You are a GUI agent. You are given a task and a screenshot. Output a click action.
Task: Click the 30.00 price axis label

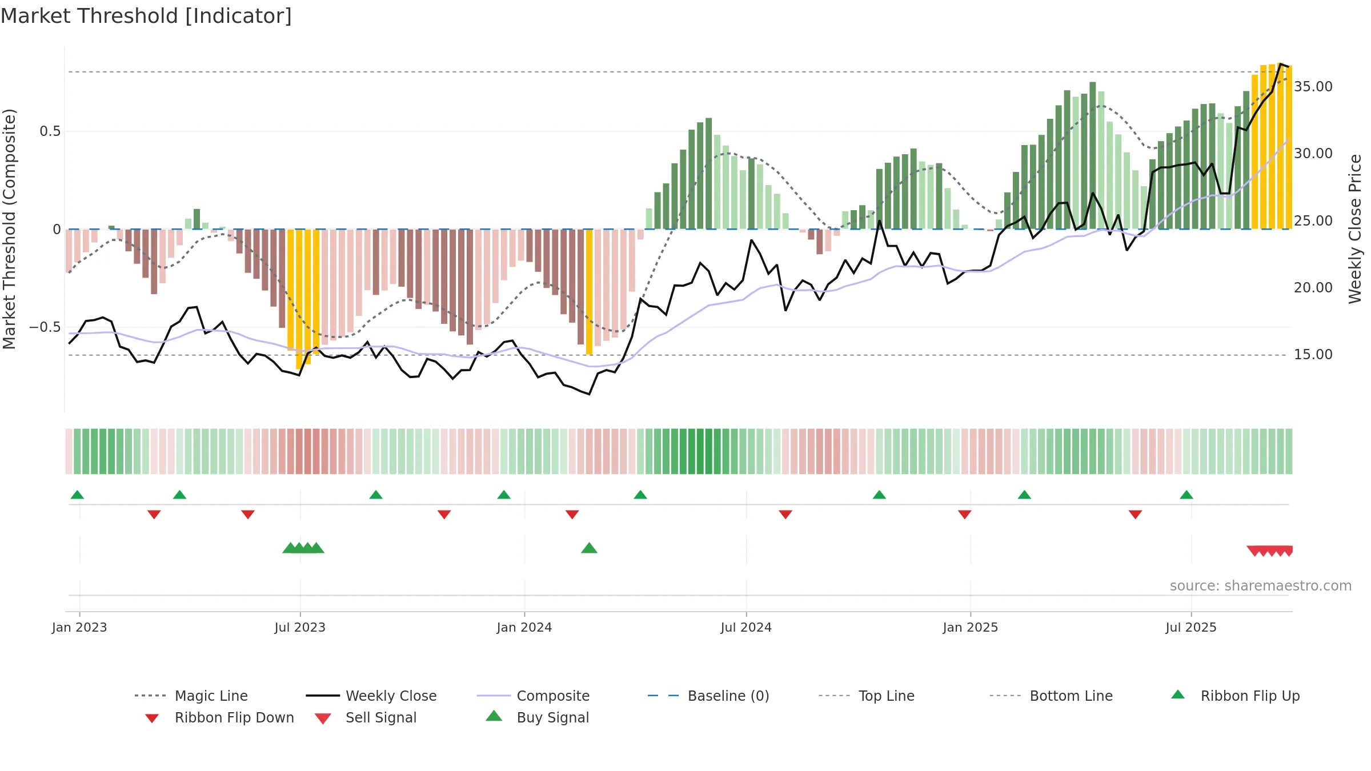(1313, 153)
